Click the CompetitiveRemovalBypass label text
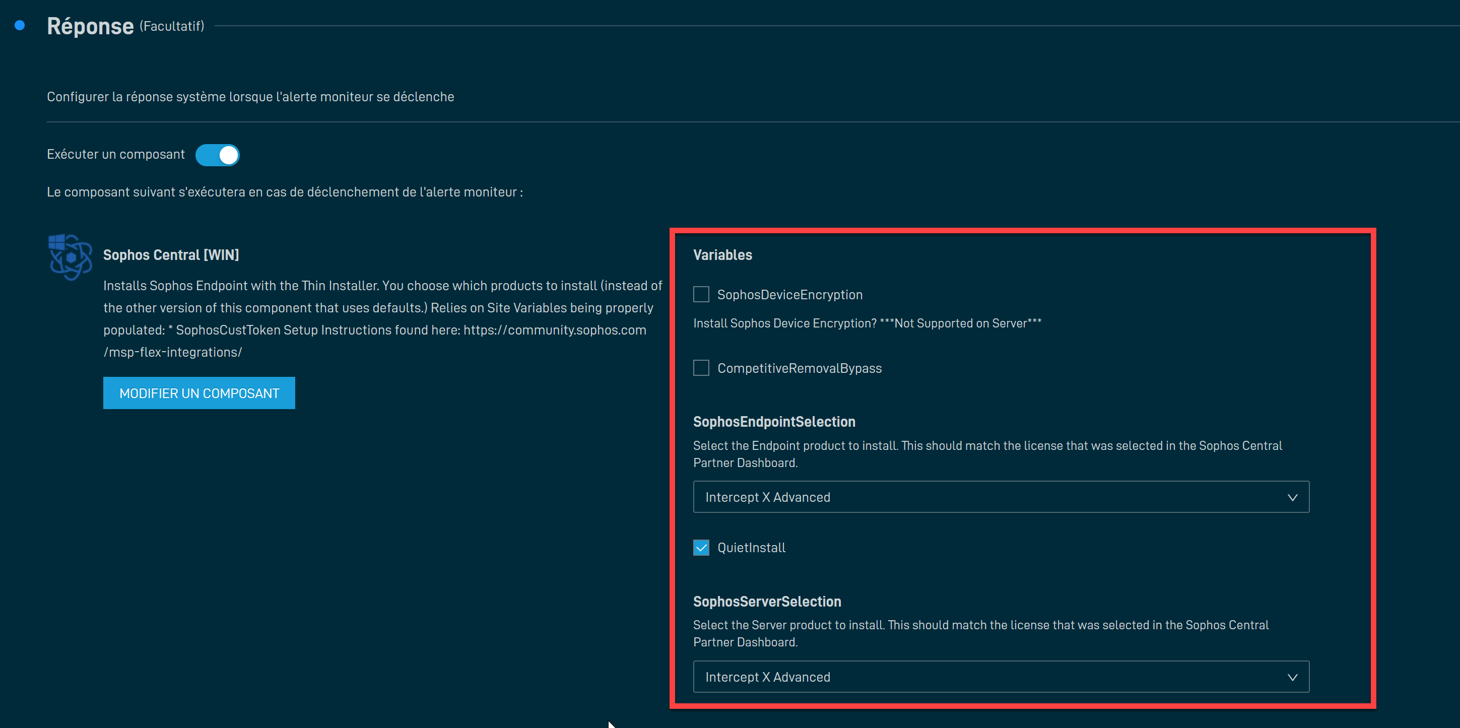This screenshot has height=728, width=1460. pyautogui.click(x=799, y=369)
